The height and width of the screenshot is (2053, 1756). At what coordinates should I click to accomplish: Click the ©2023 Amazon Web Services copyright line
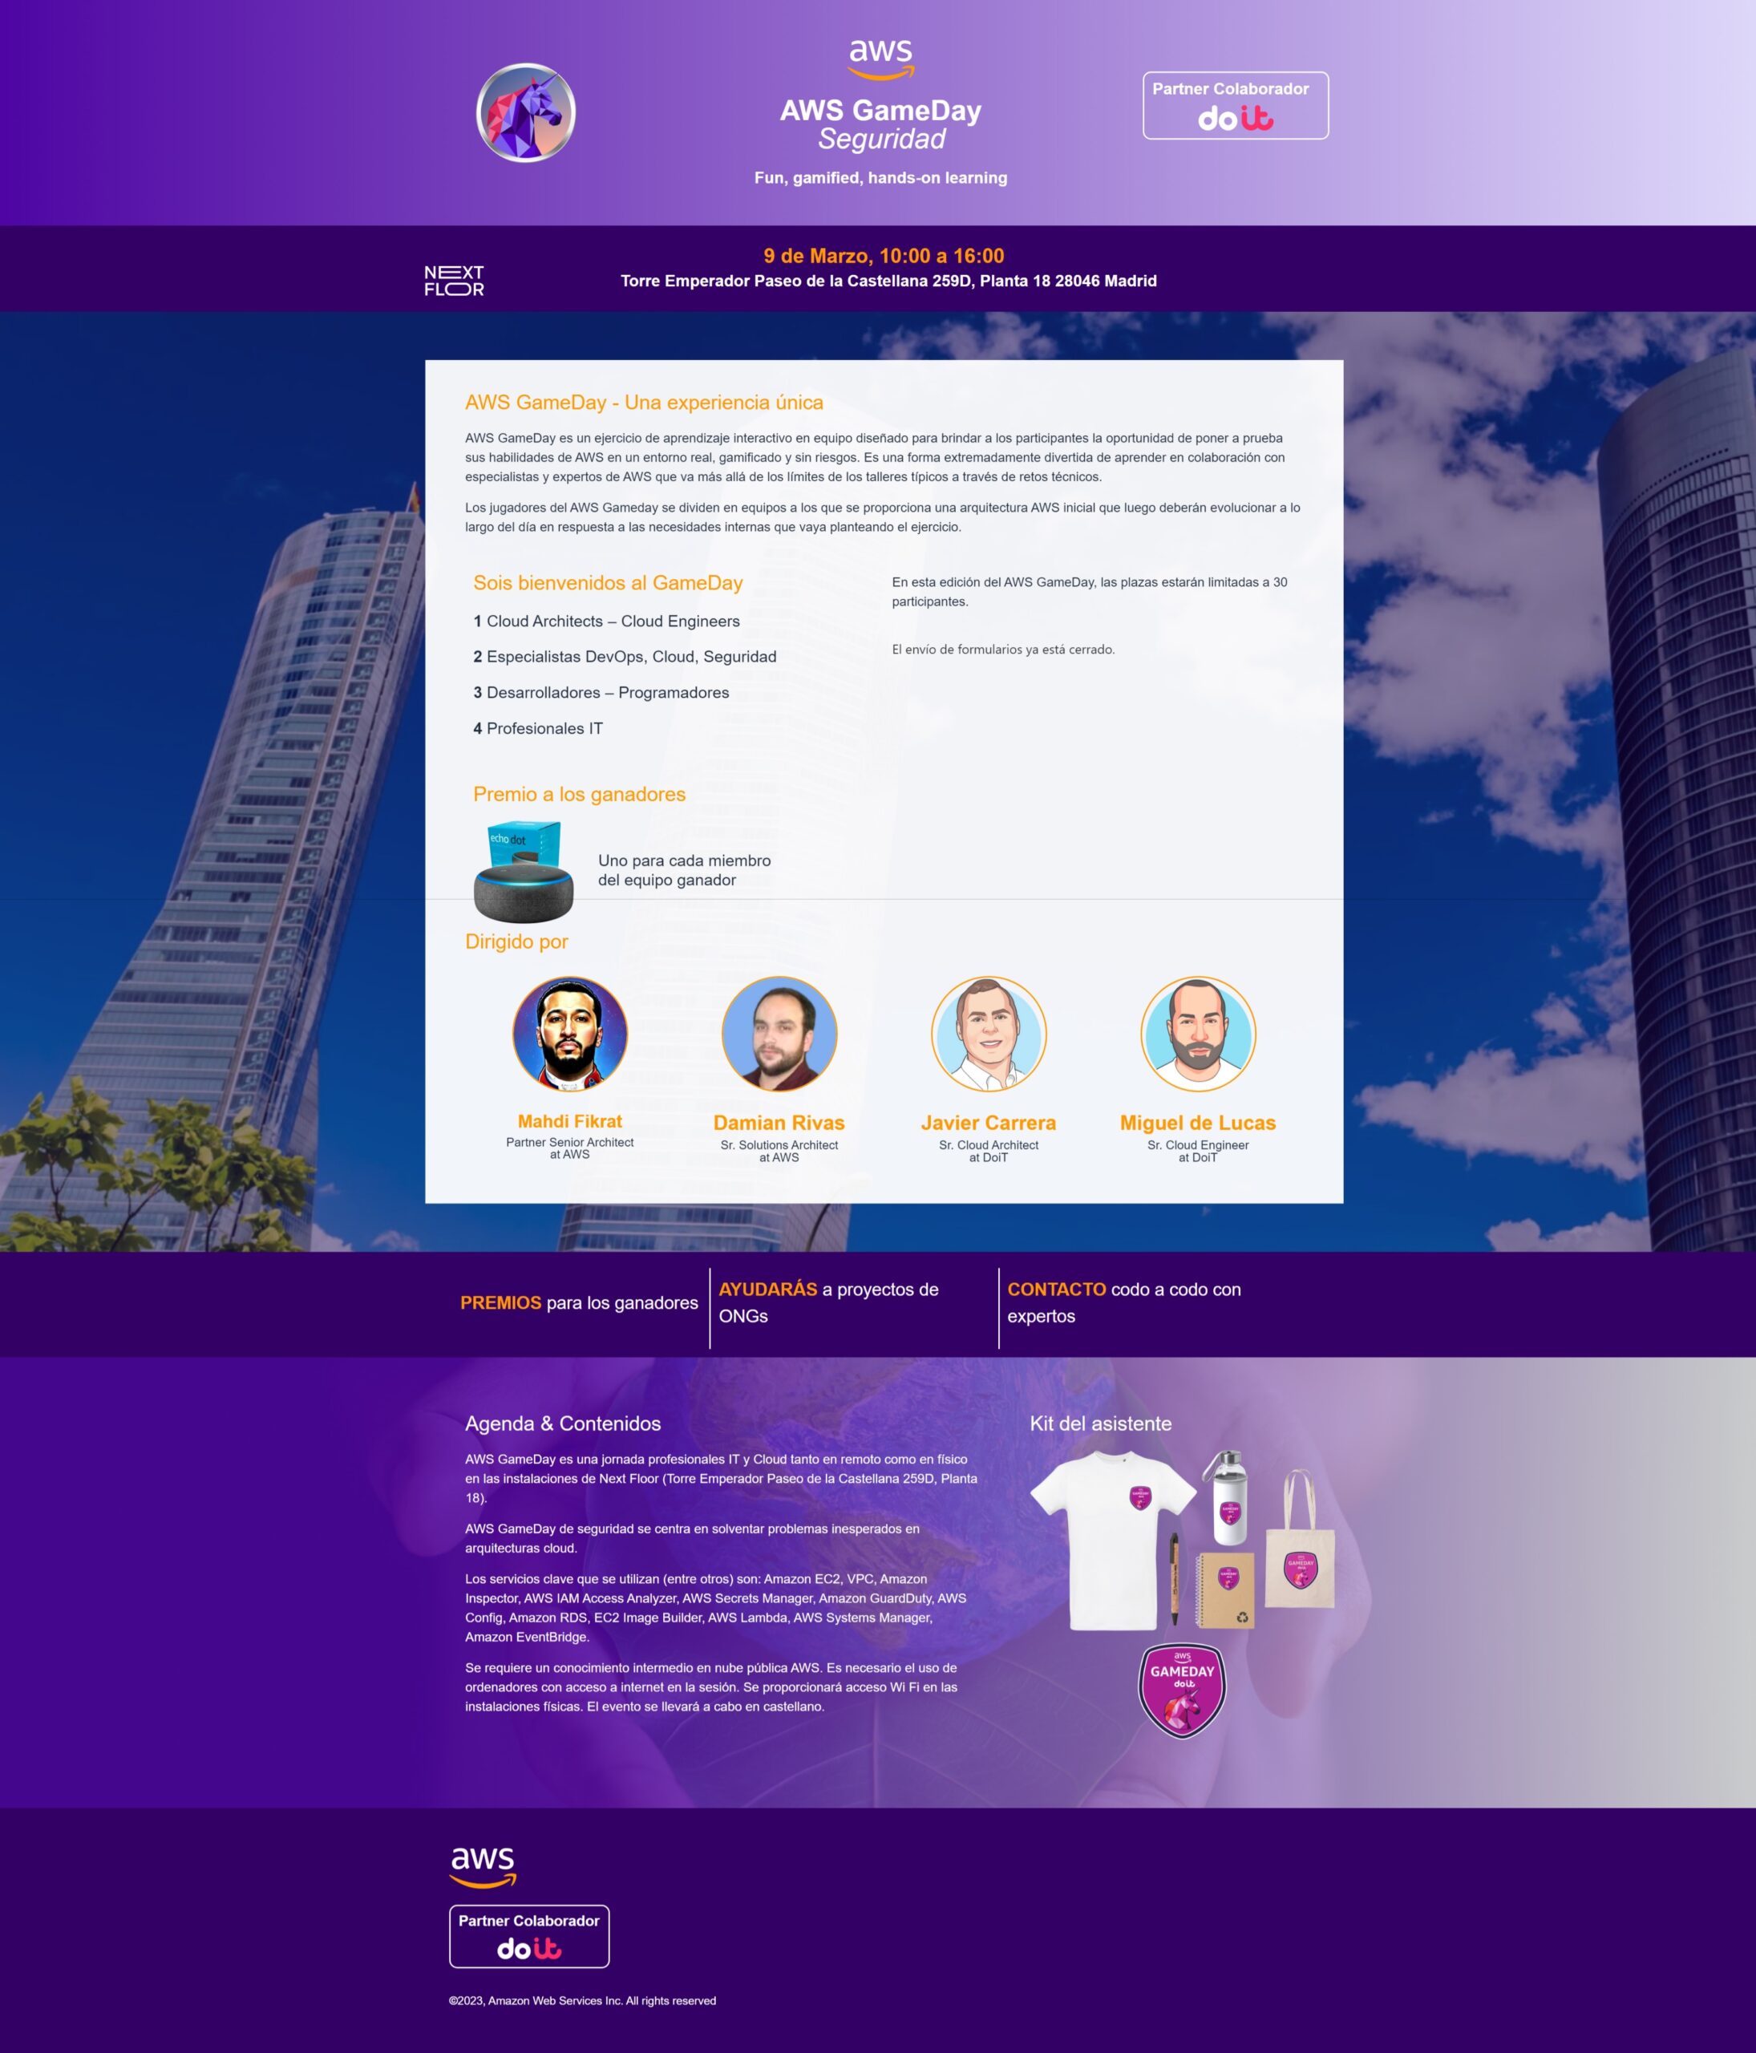coord(582,2001)
